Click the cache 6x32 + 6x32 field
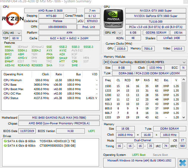Viewport: 188px width, 168px height. [69, 38]
